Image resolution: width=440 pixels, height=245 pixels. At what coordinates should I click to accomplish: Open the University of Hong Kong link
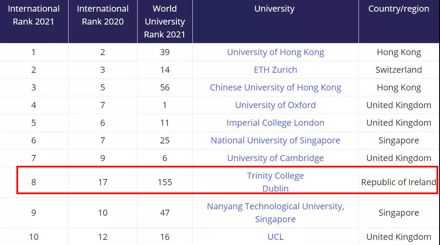pyautogui.click(x=275, y=52)
